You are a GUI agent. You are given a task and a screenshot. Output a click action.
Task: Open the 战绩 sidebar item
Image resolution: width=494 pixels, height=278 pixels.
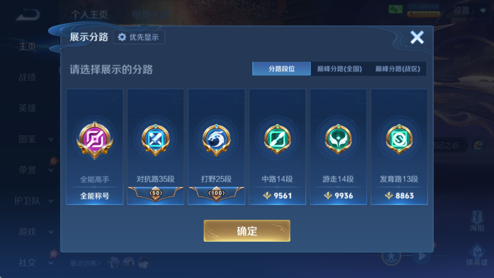27,77
